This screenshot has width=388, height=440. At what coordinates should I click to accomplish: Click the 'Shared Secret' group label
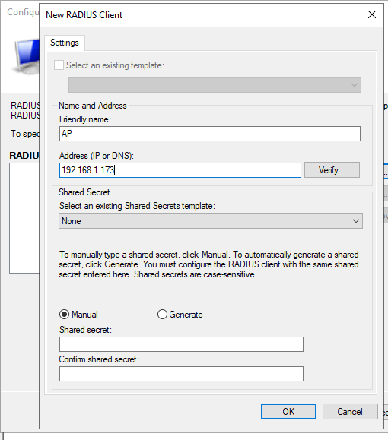[84, 192]
